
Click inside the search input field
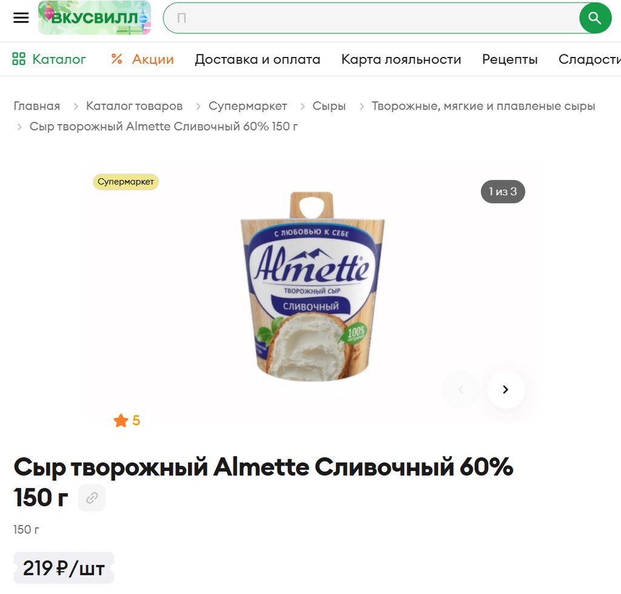coord(372,18)
